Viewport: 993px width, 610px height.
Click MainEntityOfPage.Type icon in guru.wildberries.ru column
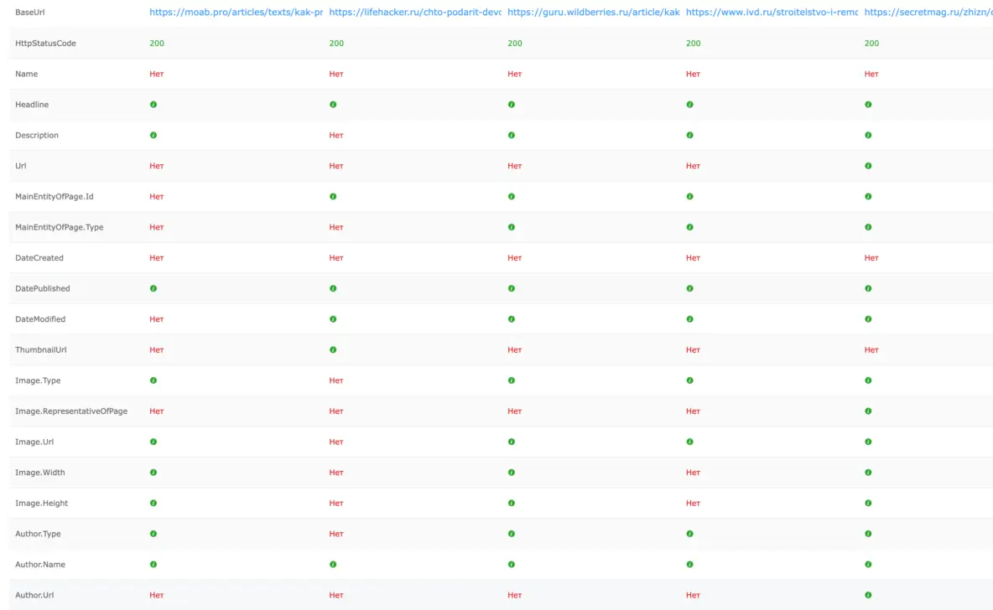pyautogui.click(x=512, y=227)
